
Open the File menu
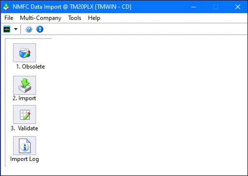click(9, 18)
